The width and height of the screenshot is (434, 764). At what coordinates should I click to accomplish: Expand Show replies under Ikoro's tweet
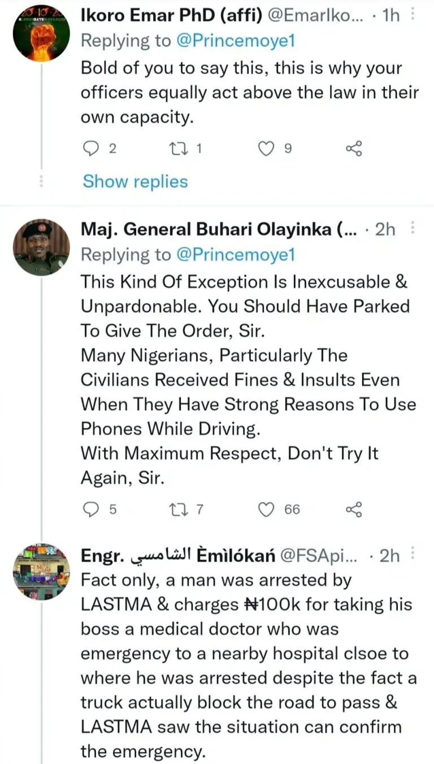click(x=135, y=181)
